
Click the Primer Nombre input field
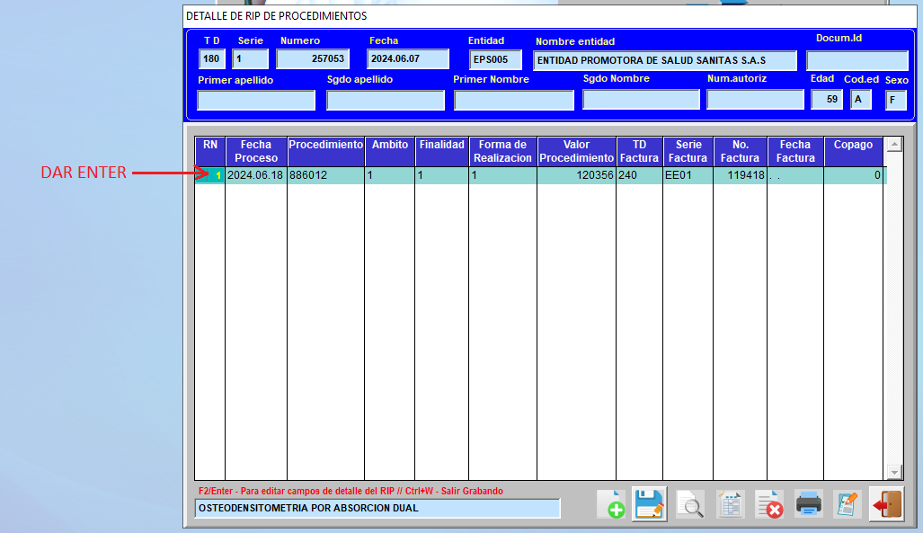pos(514,100)
